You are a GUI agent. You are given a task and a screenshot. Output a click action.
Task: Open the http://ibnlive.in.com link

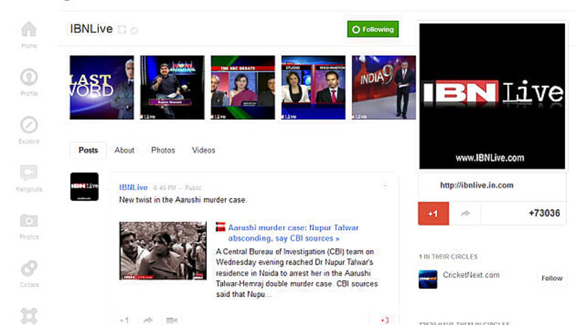[476, 185]
